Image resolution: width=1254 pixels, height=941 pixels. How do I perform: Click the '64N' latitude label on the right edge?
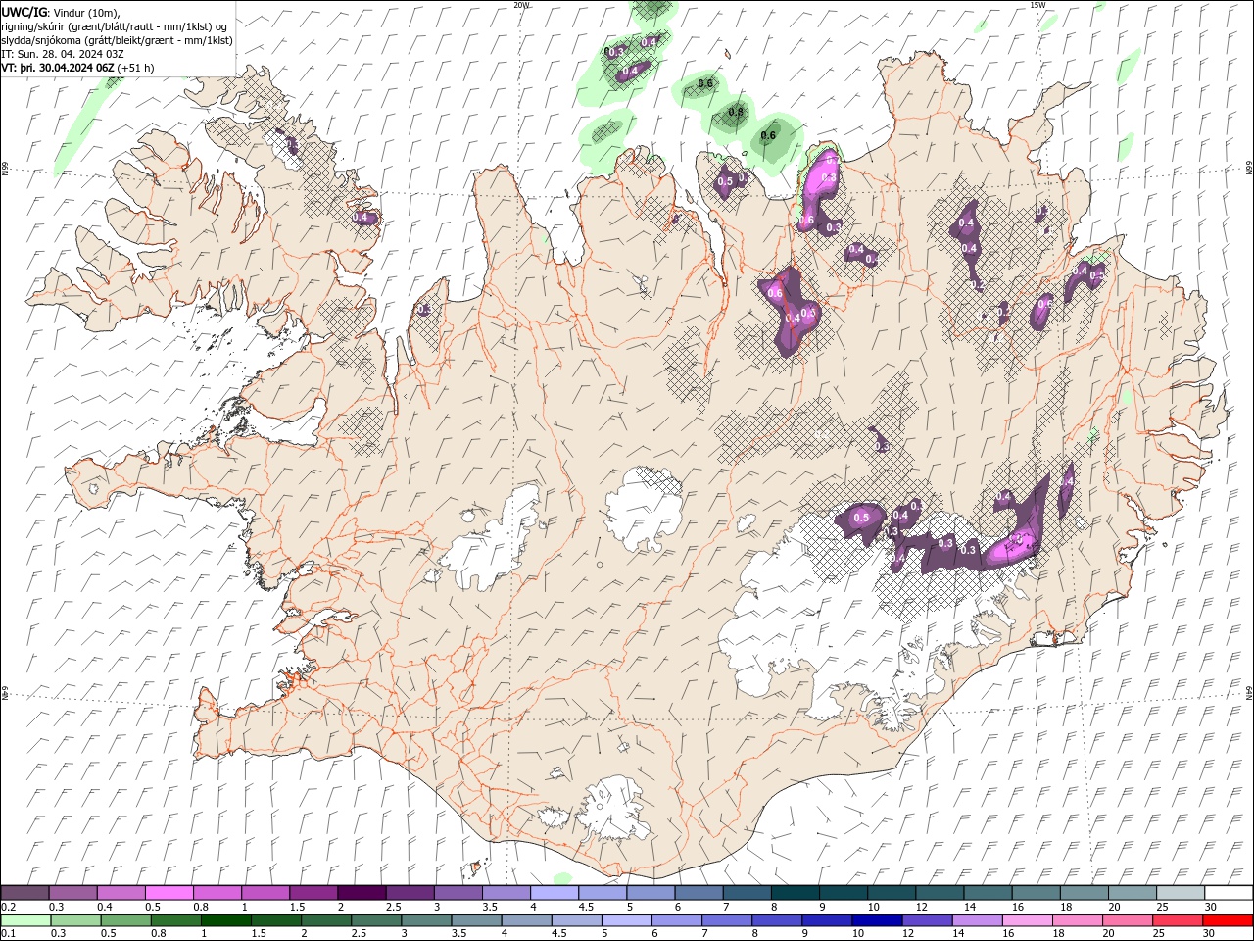click(1249, 692)
